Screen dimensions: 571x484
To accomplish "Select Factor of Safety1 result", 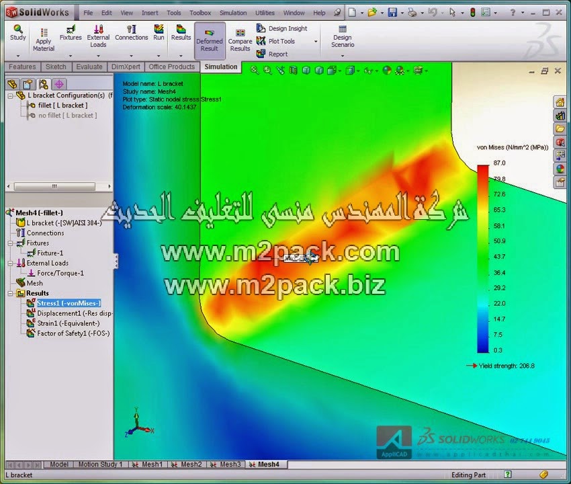I will point(68,333).
